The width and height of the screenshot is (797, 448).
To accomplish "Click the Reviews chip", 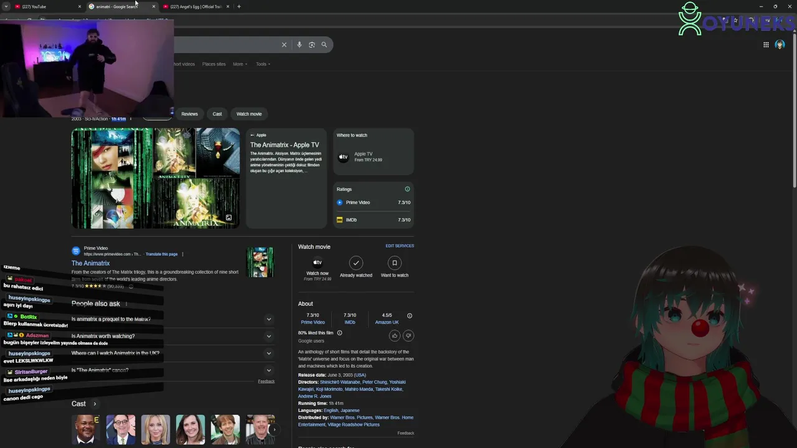I will tap(189, 114).
